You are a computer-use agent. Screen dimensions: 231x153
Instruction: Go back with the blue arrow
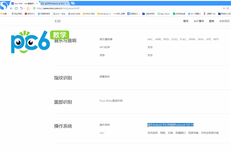[11, 8]
